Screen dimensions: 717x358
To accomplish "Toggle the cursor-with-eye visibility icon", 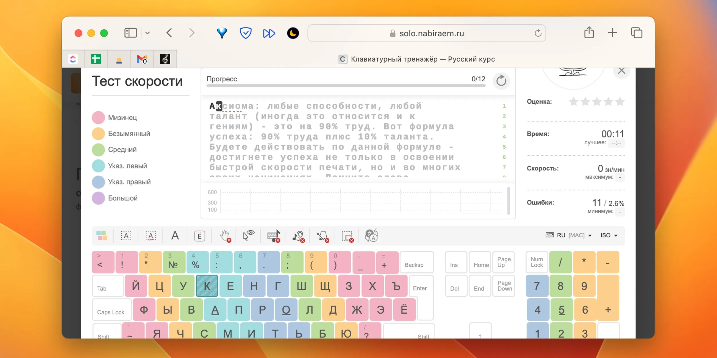I will click(x=249, y=236).
